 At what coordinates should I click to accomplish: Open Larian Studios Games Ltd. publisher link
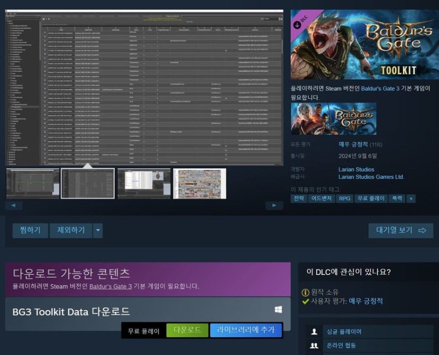point(371,177)
